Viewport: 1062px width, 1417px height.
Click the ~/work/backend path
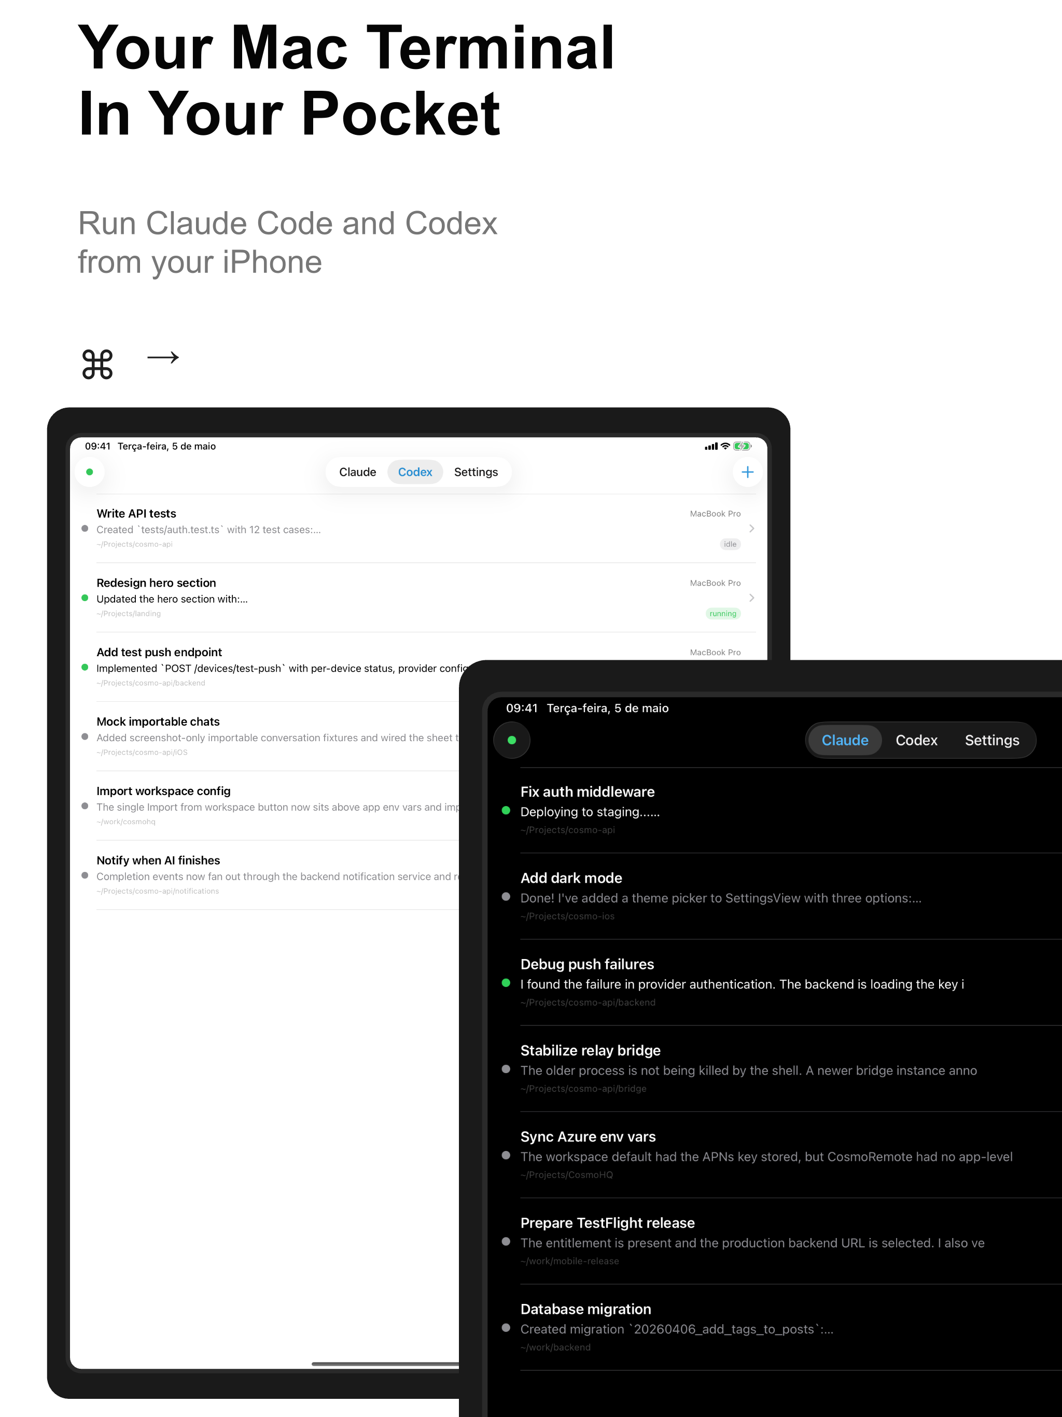click(555, 1347)
